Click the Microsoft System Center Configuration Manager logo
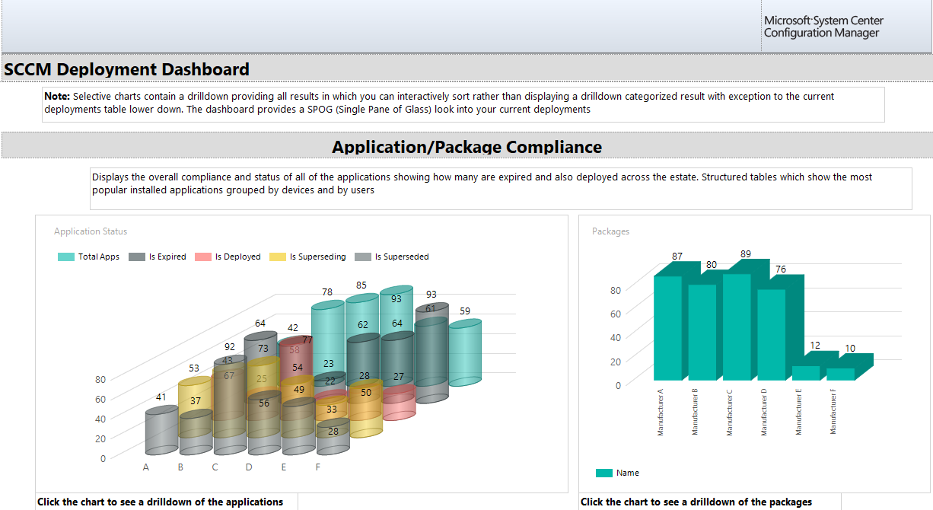 click(x=823, y=27)
